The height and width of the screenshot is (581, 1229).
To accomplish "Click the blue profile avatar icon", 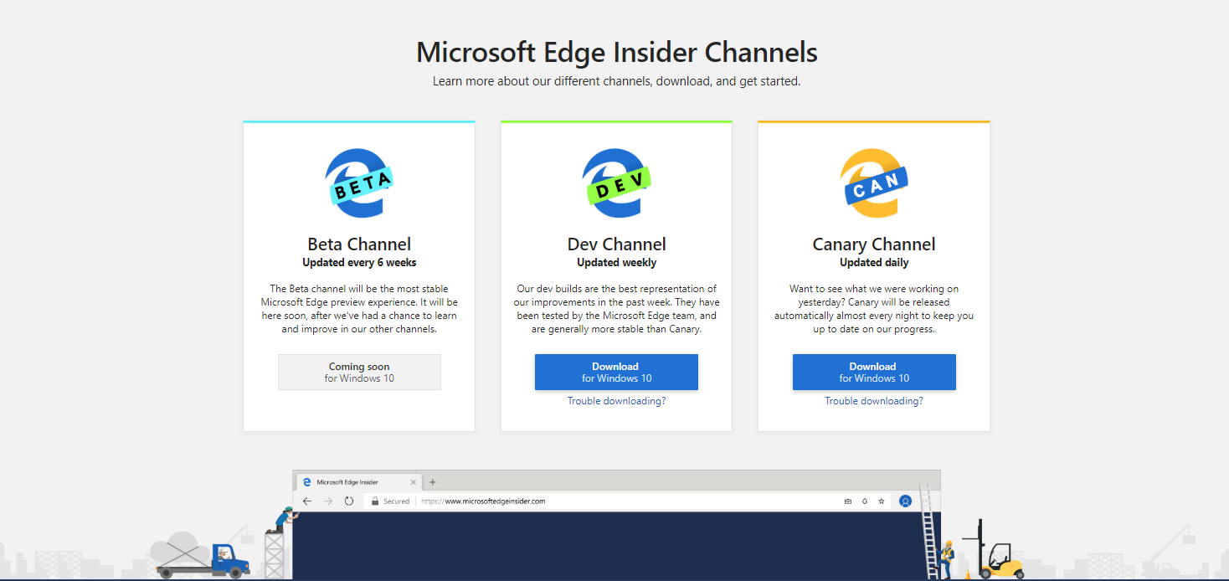I will [906, 501].
